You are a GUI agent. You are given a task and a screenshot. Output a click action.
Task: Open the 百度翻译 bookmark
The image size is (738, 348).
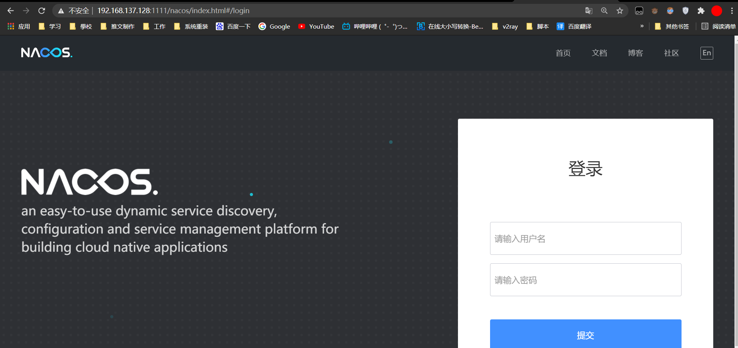574,26
